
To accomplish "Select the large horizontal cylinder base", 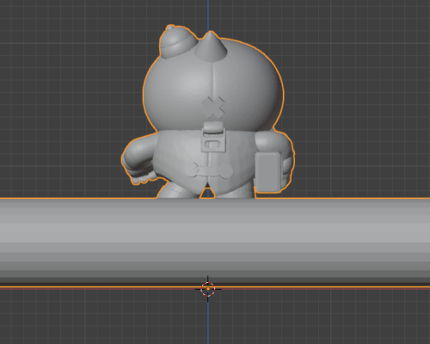I will coord(215,243).
